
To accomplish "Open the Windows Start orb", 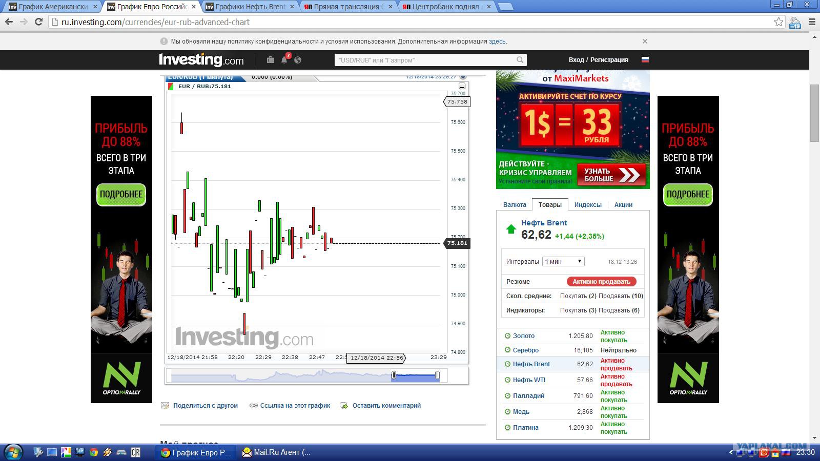I will (x=13, y=452).
